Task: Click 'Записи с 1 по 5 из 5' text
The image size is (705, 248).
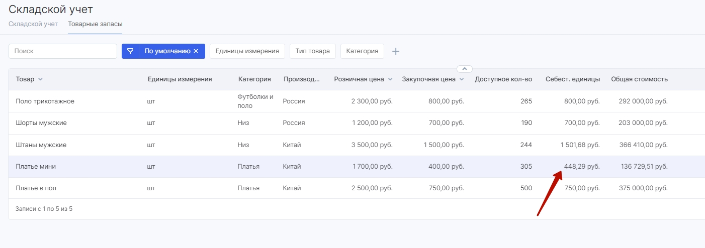Action: (x=44, y=209)
